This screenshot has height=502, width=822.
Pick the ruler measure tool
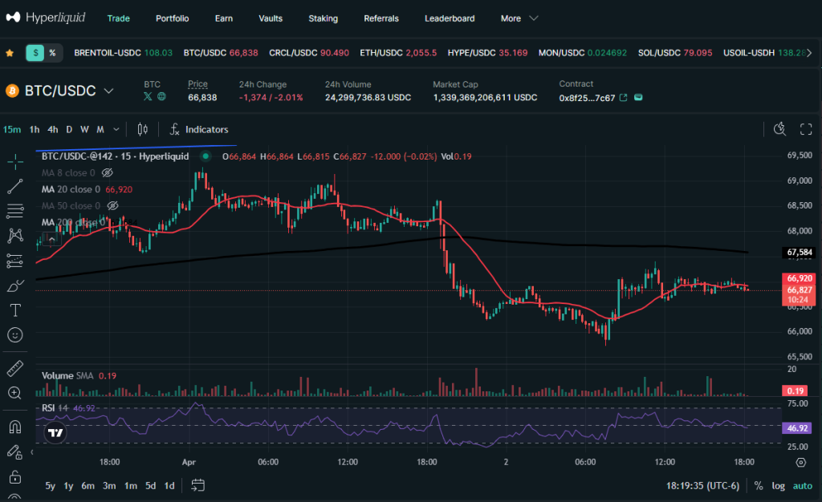(14, 368)
